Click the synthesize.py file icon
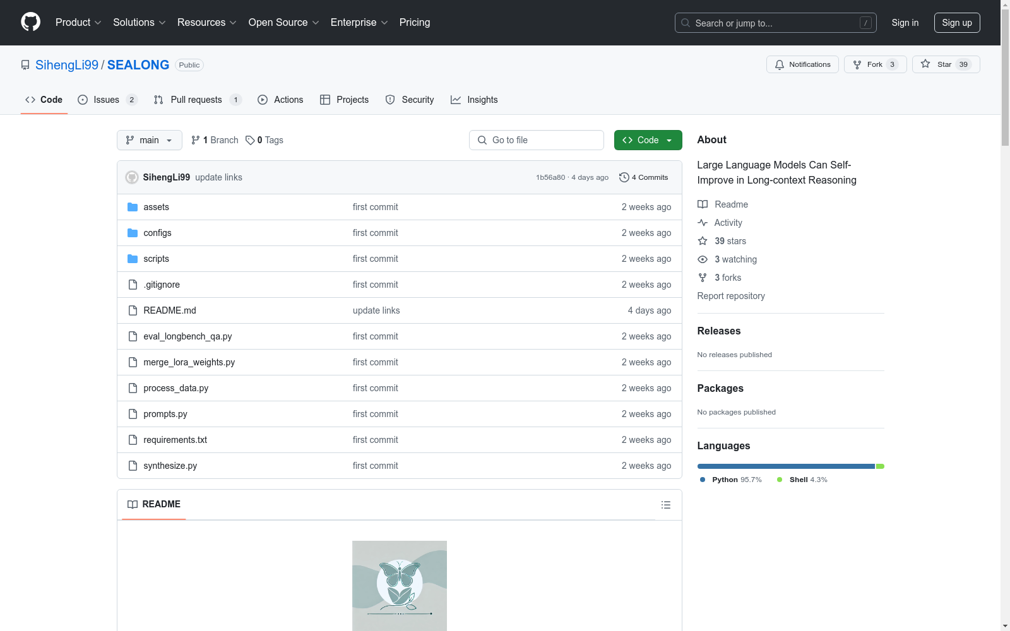Image resolution: width=1010 pixels, height=631 pixels. [133, 466]
